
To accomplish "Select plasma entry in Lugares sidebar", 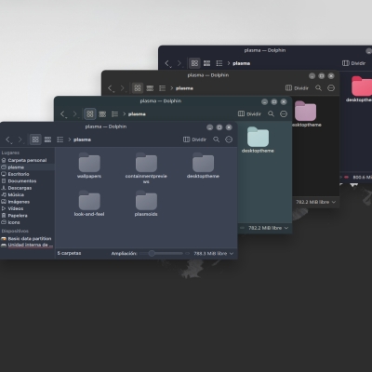I will tap(27, 167).
